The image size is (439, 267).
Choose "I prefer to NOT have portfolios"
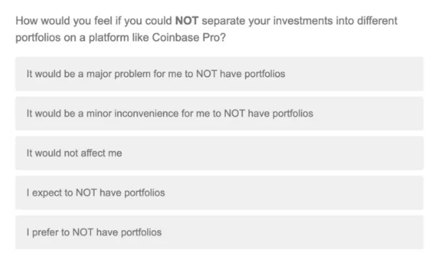coord(219,232)
